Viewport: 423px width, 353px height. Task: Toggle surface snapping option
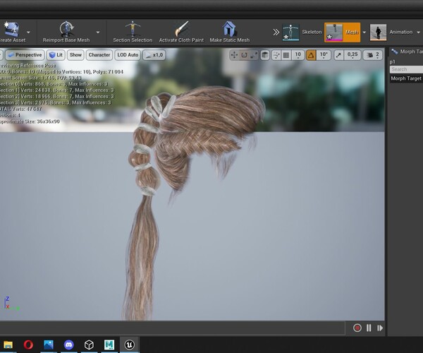point(276,55)
